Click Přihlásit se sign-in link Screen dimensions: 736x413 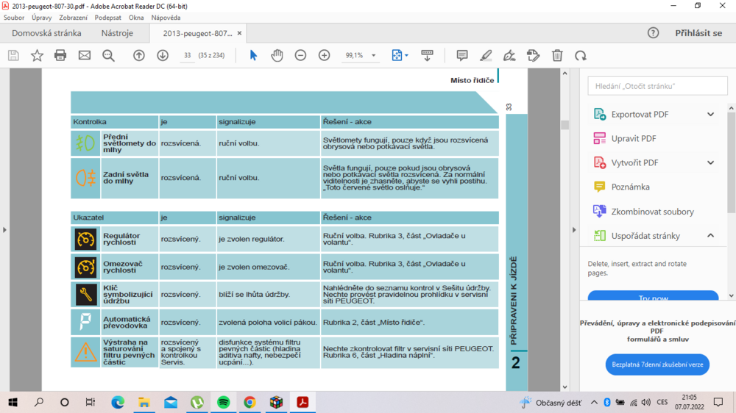click(x=698, y=33)
